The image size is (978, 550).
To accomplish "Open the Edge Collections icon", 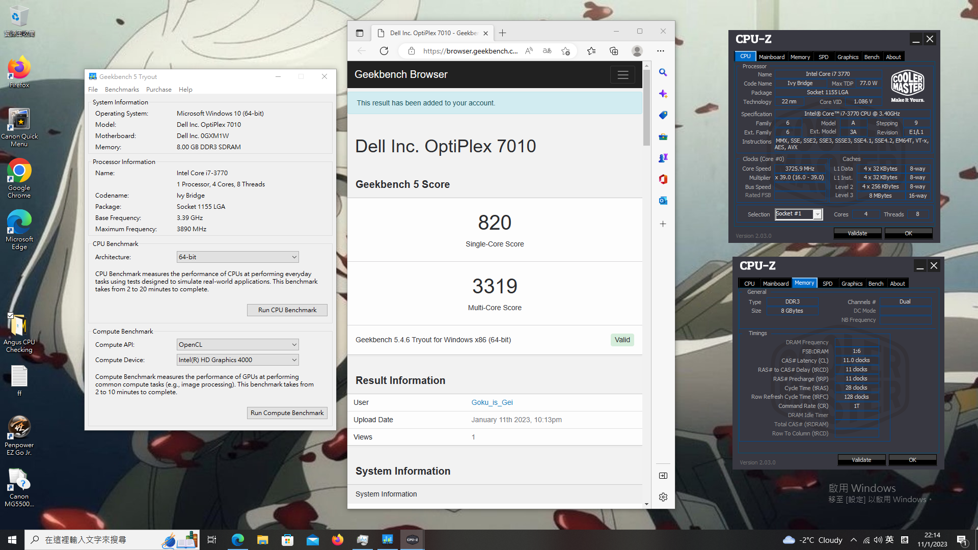I will (614, 51).
